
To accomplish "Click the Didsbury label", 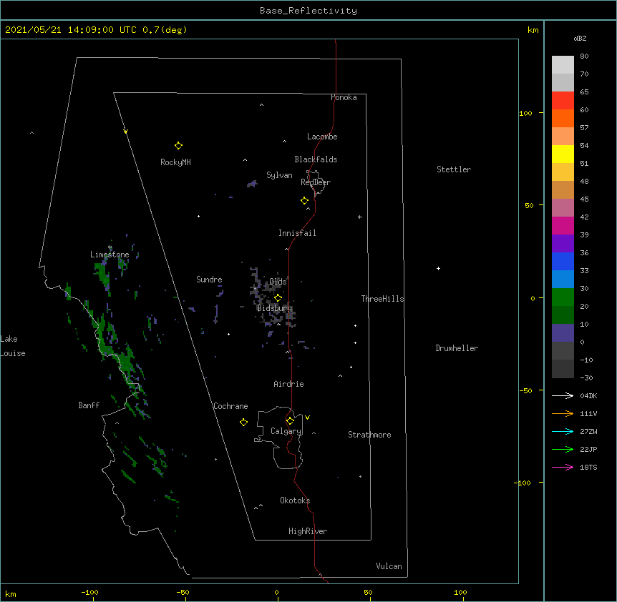I will (x=274, y=308).
